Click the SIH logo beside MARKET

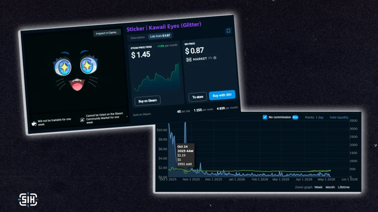[x=189, y=59]
